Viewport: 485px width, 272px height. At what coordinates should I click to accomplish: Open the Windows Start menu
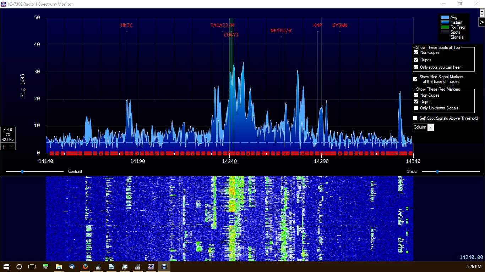7,267
